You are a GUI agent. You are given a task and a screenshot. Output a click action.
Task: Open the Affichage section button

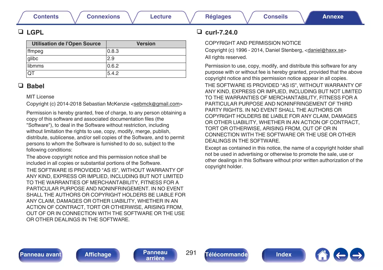click(x=98, y=255)
